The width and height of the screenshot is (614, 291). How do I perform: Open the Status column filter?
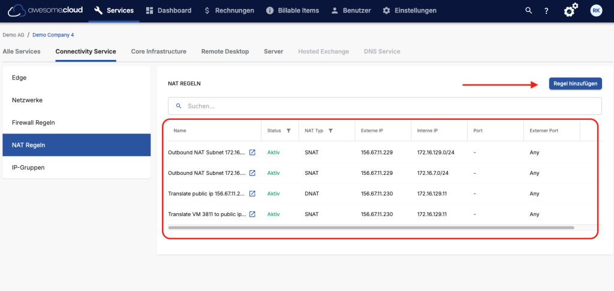(x=288, y=131)
